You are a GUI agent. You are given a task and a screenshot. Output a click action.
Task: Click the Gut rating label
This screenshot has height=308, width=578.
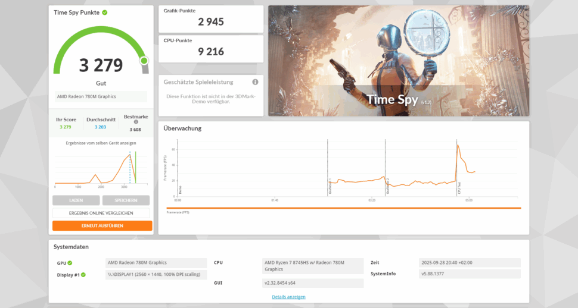tap(101, 83)
